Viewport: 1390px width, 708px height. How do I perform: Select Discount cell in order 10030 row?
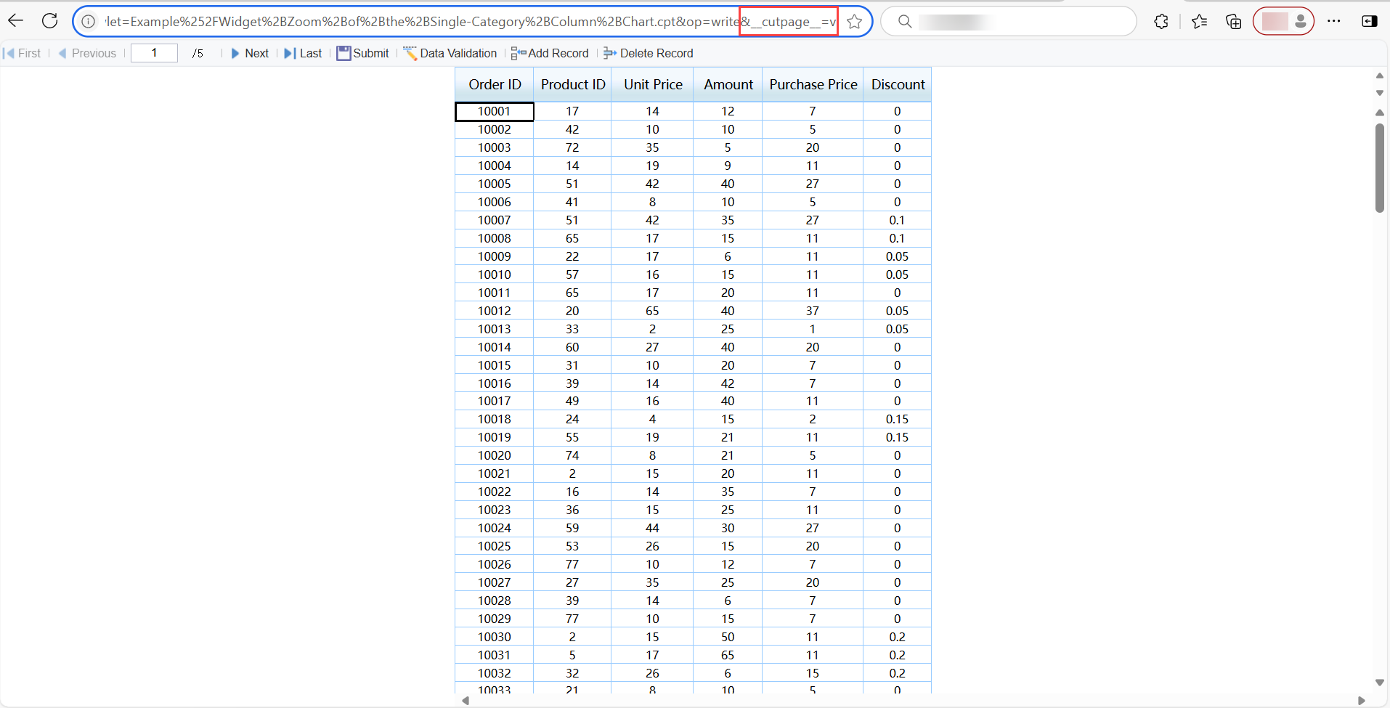[897, 637]
